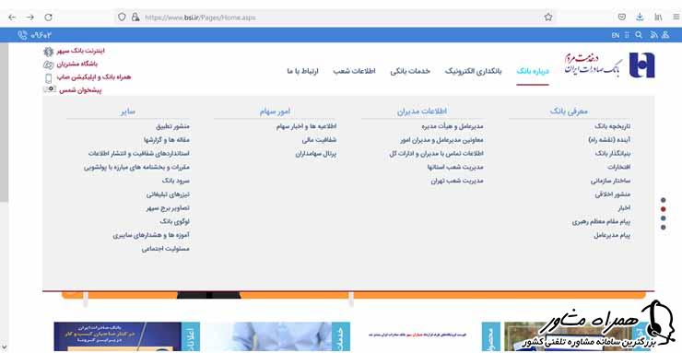Click the kiosk icon beside پیشخوان شمس

(50, 88)
